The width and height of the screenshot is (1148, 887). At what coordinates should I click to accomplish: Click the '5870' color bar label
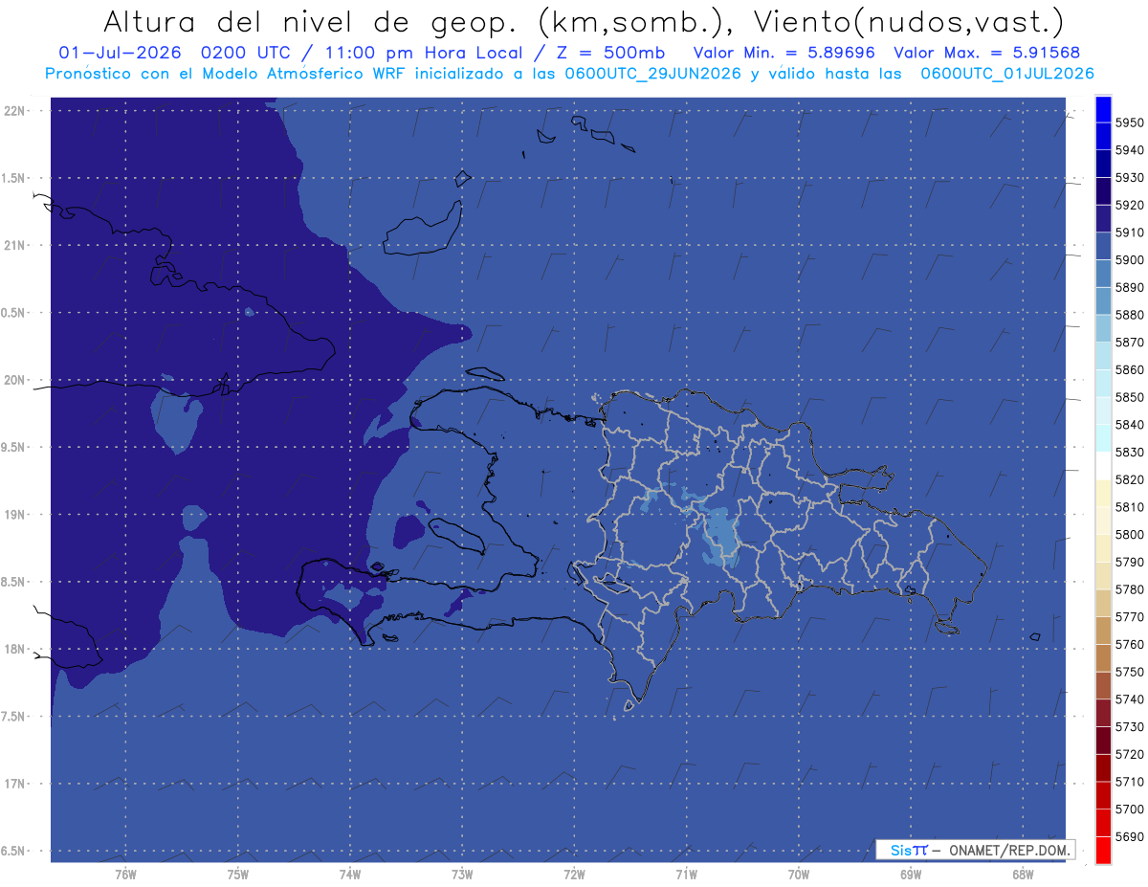1130,343
